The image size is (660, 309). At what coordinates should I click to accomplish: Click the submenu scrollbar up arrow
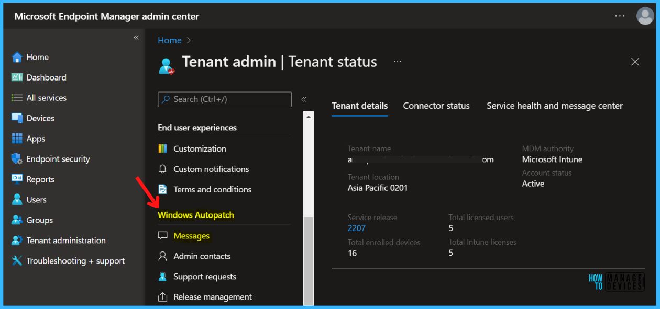(309, 117)
